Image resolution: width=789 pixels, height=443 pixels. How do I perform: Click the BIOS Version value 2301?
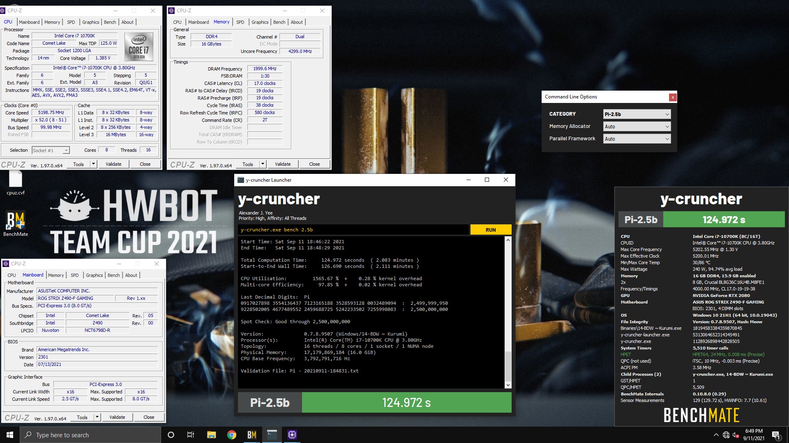click(97, 357)
